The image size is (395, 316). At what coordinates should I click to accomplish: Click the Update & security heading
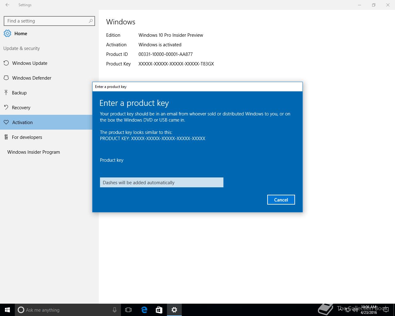click(22, 48)
